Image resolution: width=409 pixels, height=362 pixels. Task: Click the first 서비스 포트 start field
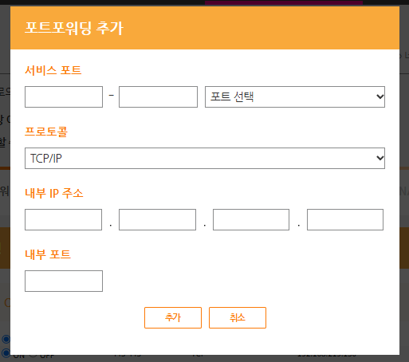[x=64, y=96]
